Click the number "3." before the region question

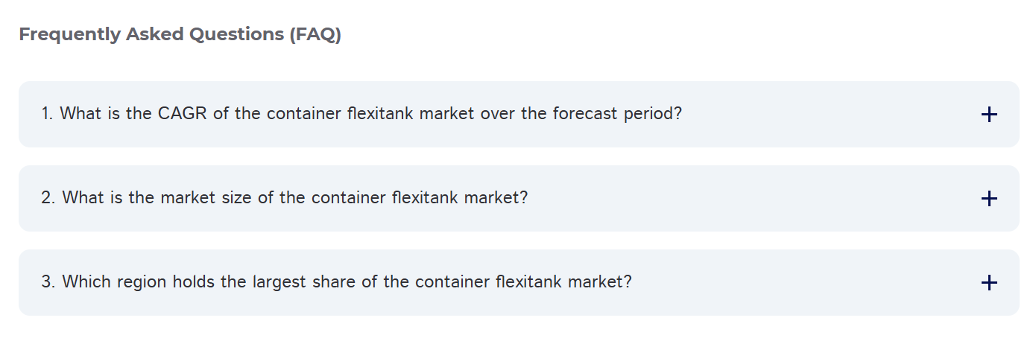coord(48,283)
